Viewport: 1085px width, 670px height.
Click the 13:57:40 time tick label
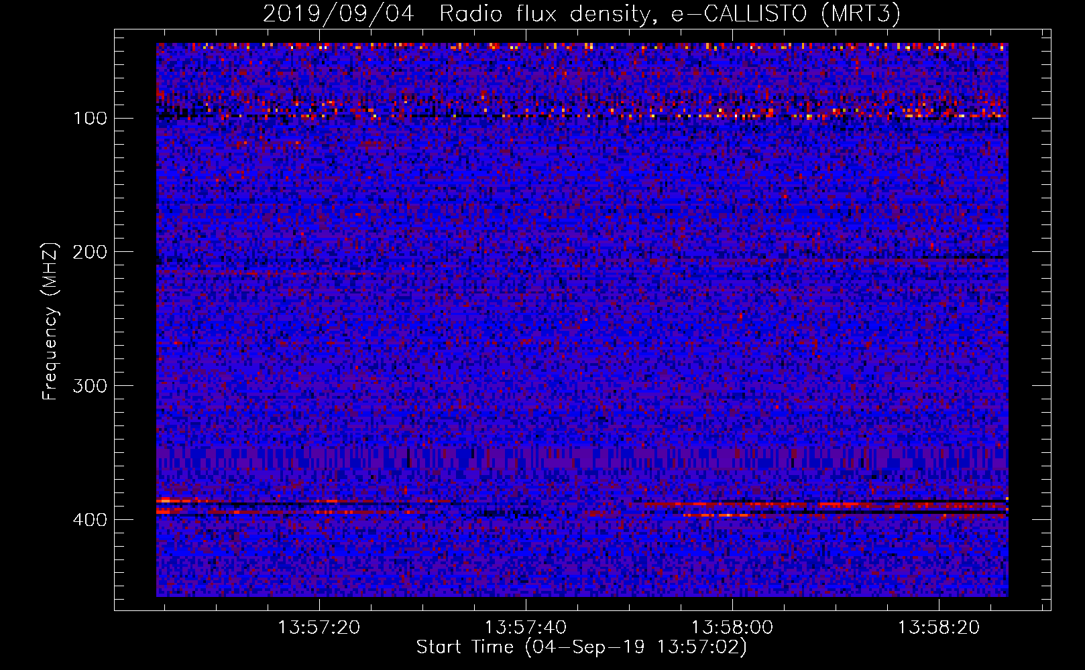point(526,628)
